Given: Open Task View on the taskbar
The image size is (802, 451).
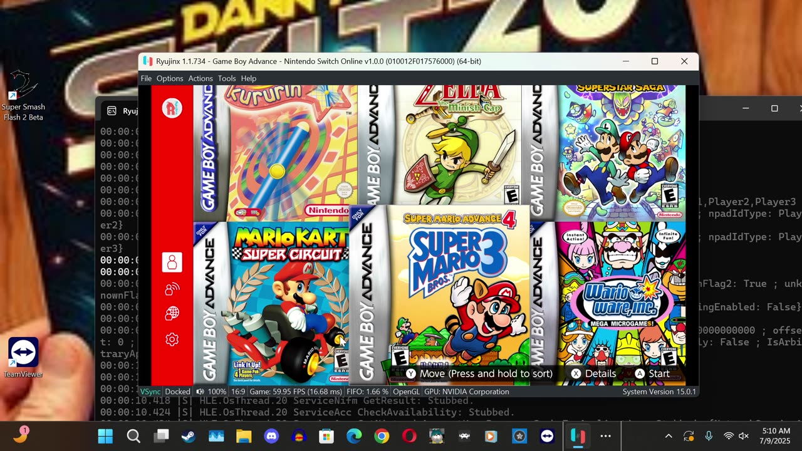Looking at the screenshot, I should pos(162,436).
